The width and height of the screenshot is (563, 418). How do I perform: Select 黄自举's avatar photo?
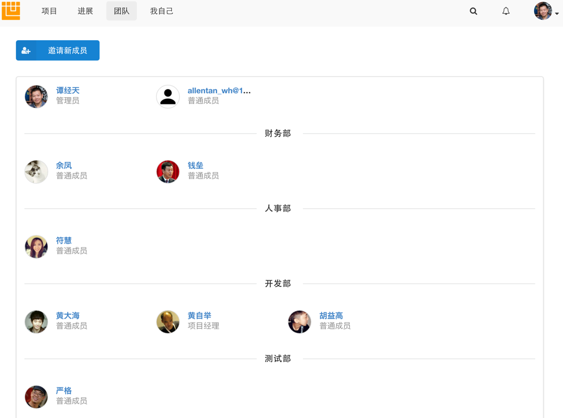tap(168, 321)
